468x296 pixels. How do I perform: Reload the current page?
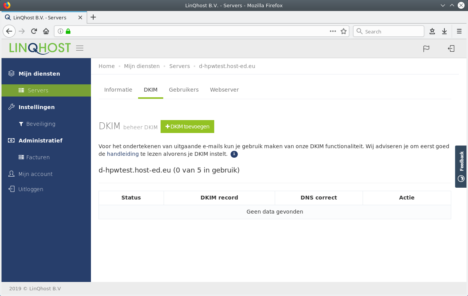pos(34,32)
